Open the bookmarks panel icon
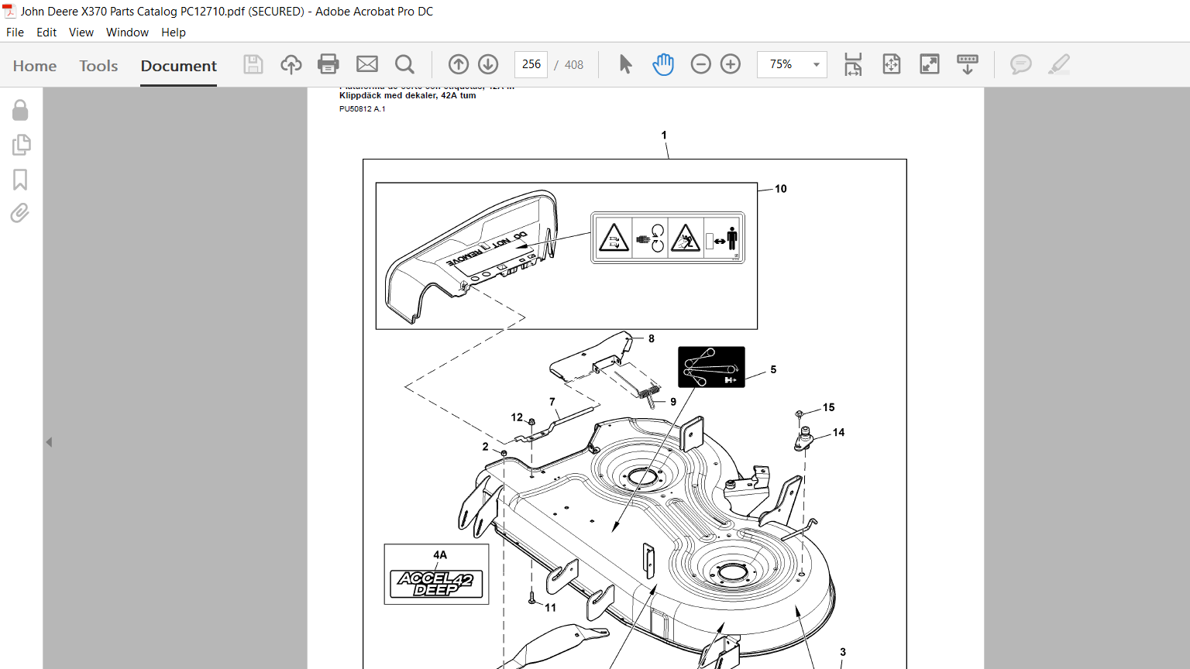The height and width of the screenshot is (669, 1190). click(20, 180)
